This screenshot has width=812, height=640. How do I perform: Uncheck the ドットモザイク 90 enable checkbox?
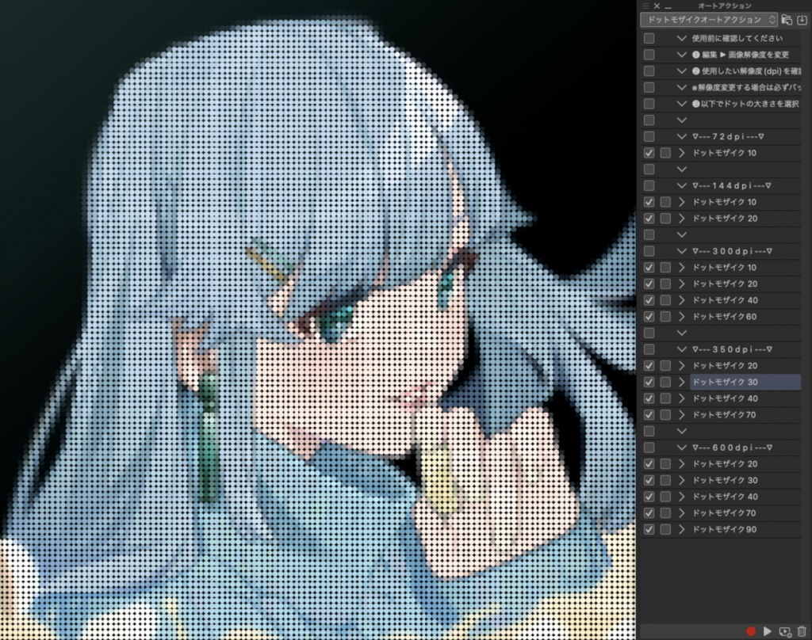(649, 529)
